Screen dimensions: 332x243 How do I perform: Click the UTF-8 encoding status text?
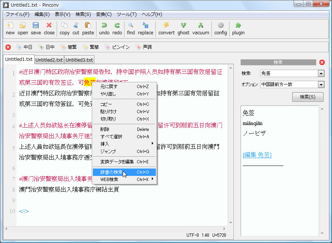point(192,235)
